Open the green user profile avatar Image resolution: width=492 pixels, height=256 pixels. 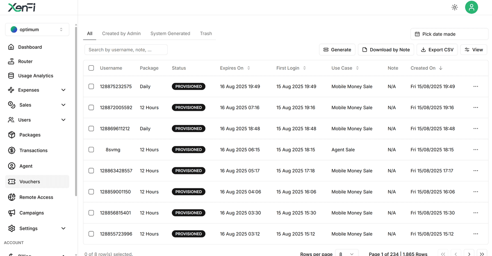coord(471,7)
